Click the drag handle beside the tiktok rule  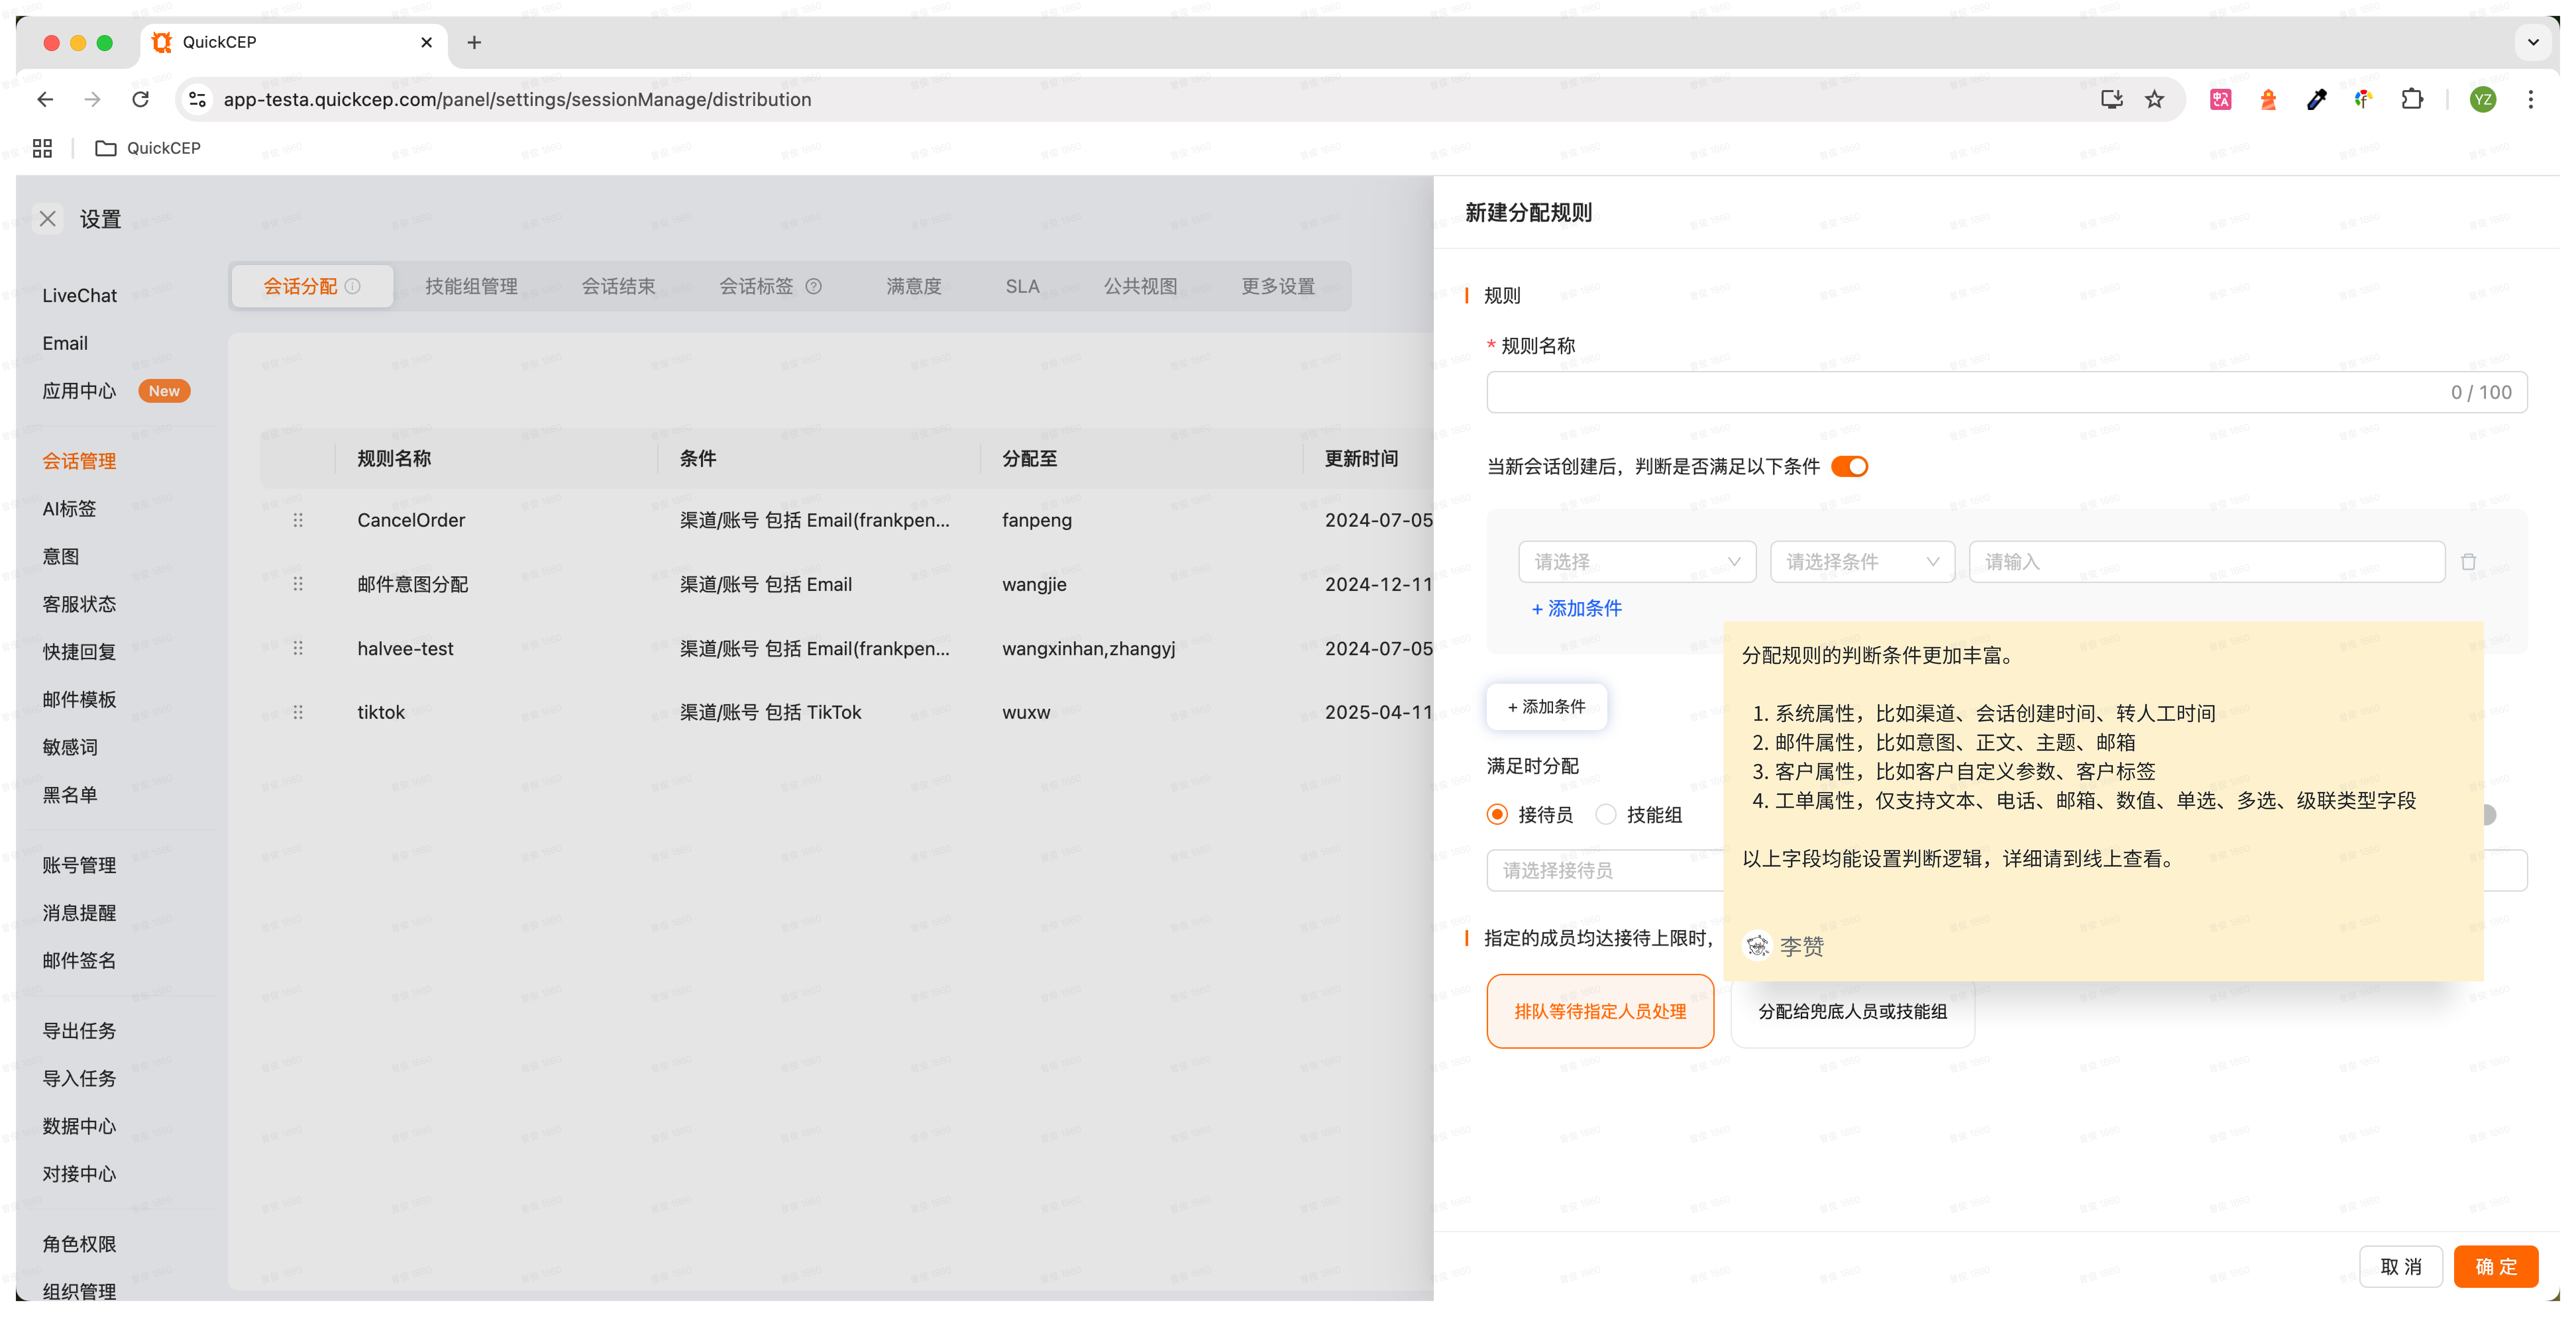coord(298,712)
